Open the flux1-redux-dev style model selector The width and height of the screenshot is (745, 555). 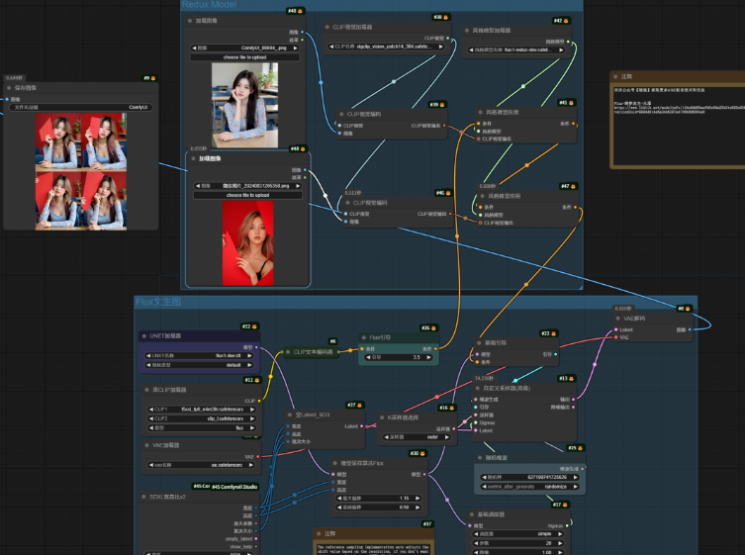pos(515,49)
